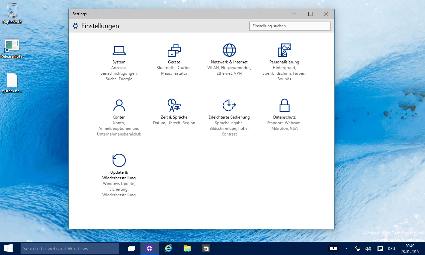Screen dimensions: 425x255
Task: Open the volume control in the tray
Action: [368, 249]
